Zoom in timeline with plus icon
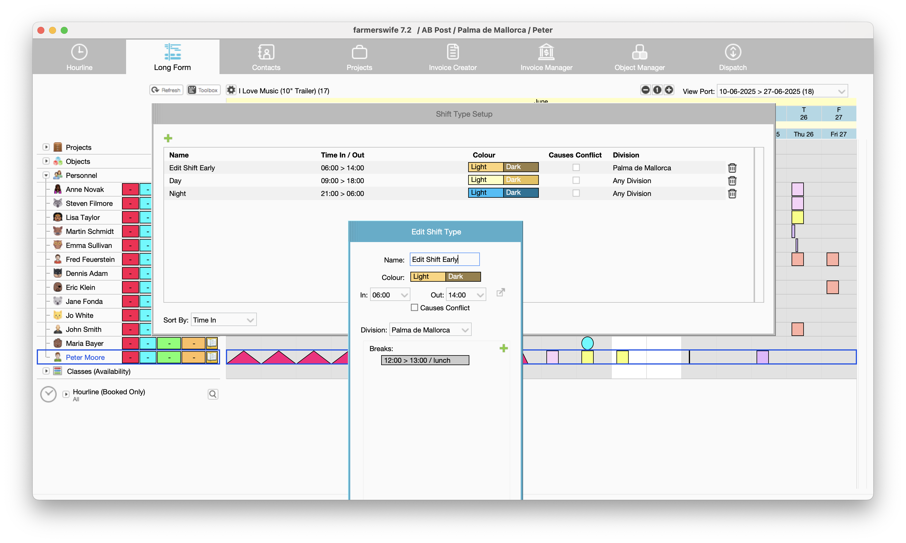The height and width of the screenshot is (543, 906). [x=669, y=90]
